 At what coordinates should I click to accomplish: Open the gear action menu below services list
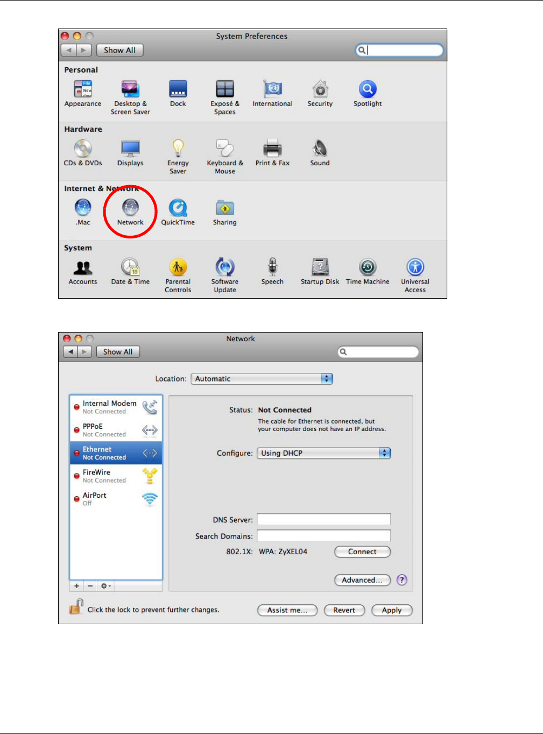click(106, 585)
